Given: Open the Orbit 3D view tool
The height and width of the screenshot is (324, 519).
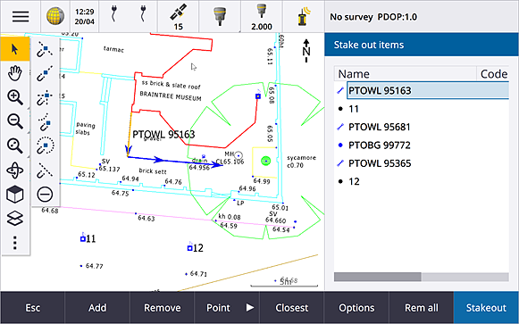Looking at the screenshot, I should click(x=15, y=170).
